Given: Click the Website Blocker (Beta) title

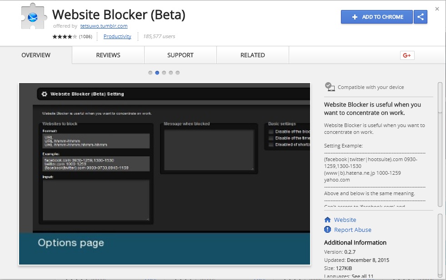Looking at the screenshot, I should pyautogui.click(x=119, y=15).
